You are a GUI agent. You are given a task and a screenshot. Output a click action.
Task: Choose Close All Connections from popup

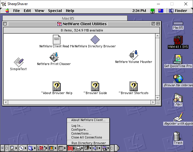(88, 137)
